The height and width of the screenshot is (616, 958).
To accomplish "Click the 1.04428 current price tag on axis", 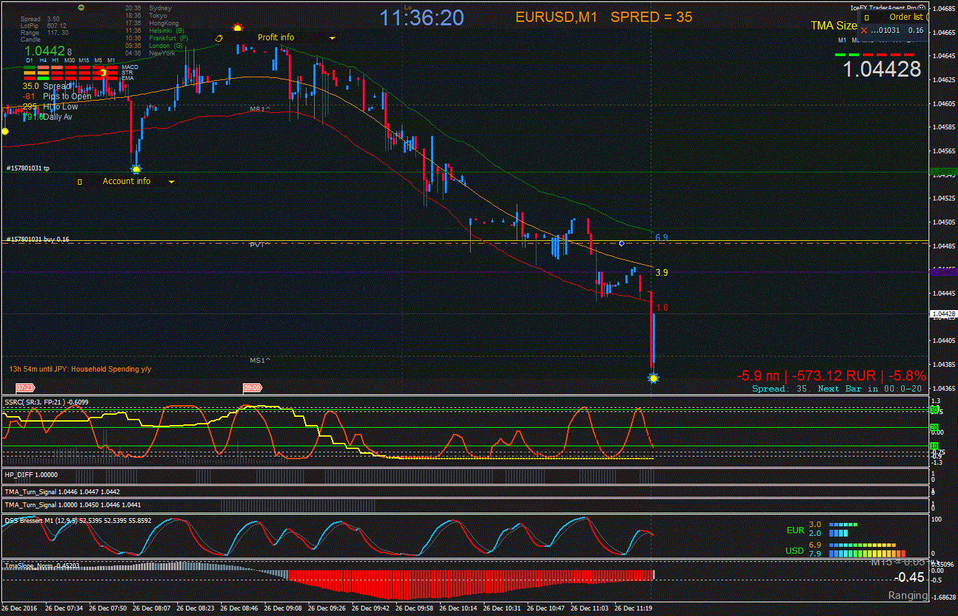I will [x=944, y=314].
